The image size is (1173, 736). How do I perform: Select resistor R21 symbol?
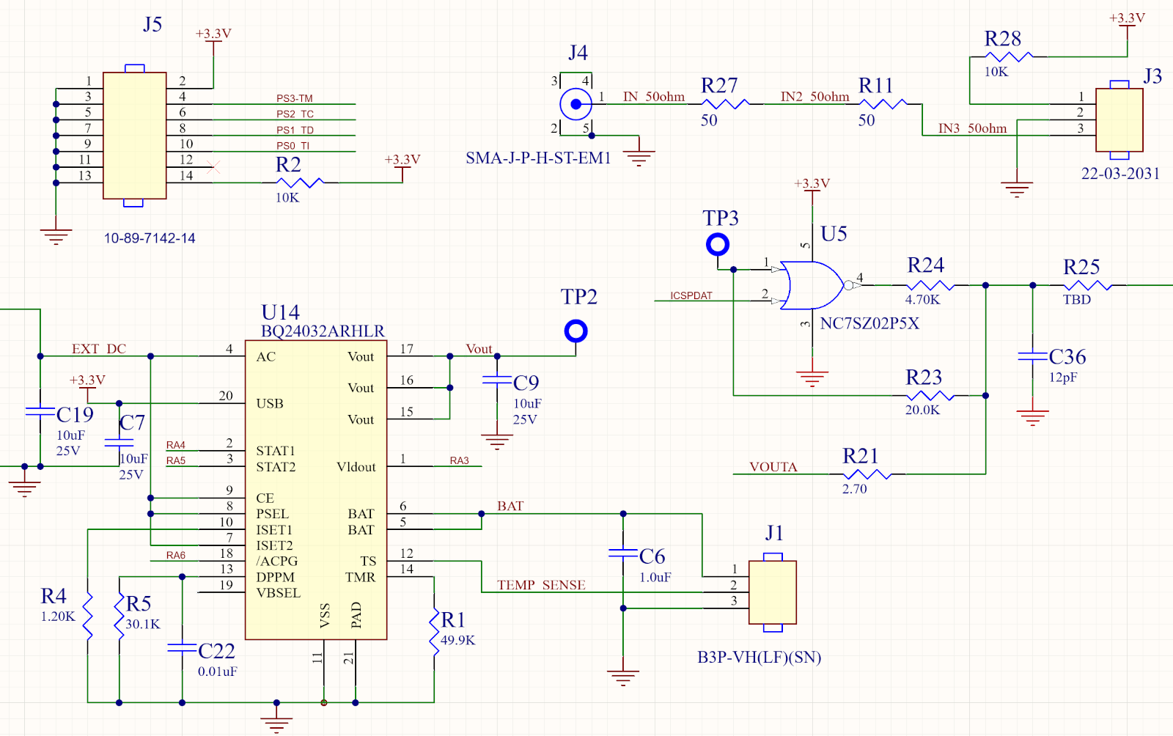point(867,474)
